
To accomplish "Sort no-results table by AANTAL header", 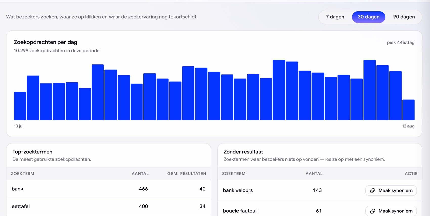I will coord(314,174).
